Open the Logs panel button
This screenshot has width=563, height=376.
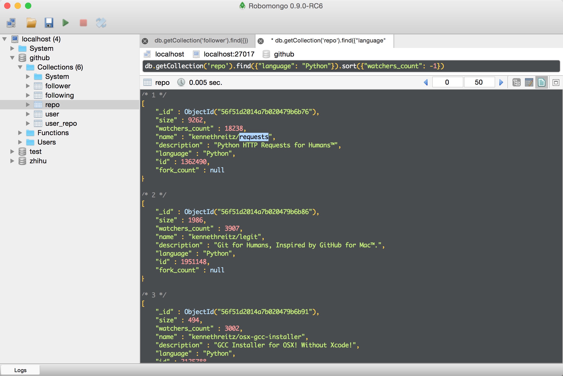[20, 370]
